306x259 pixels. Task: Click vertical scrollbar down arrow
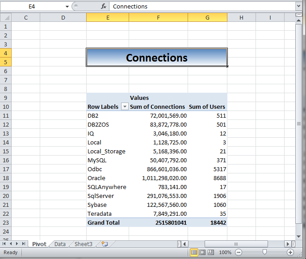pos(298,237)
